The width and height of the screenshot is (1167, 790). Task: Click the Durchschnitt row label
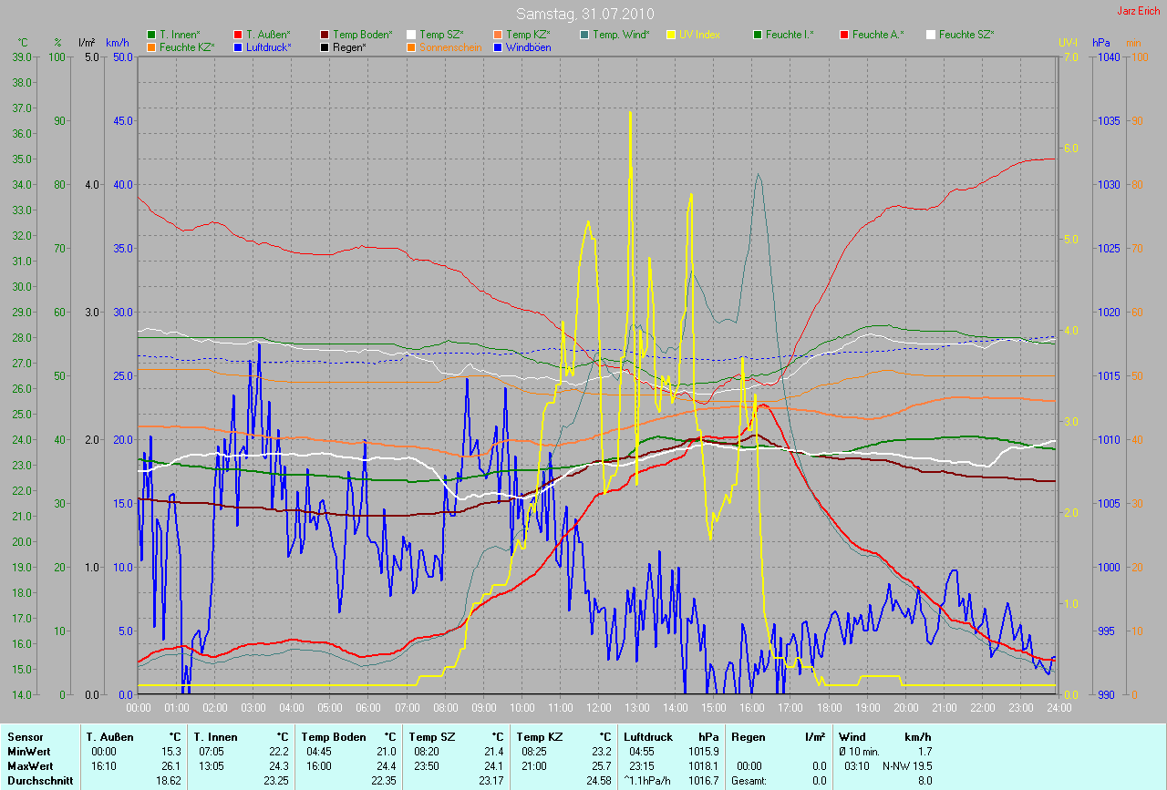(39, 781)
